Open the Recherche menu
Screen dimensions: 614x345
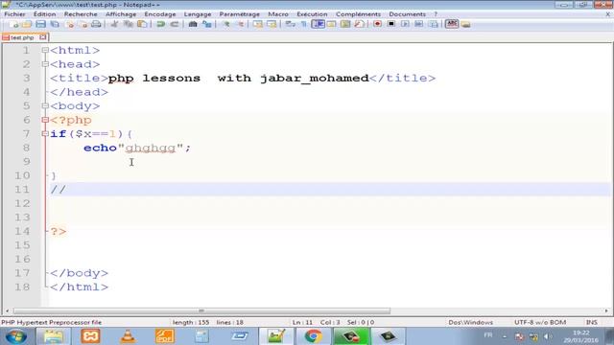coord(81,14)
